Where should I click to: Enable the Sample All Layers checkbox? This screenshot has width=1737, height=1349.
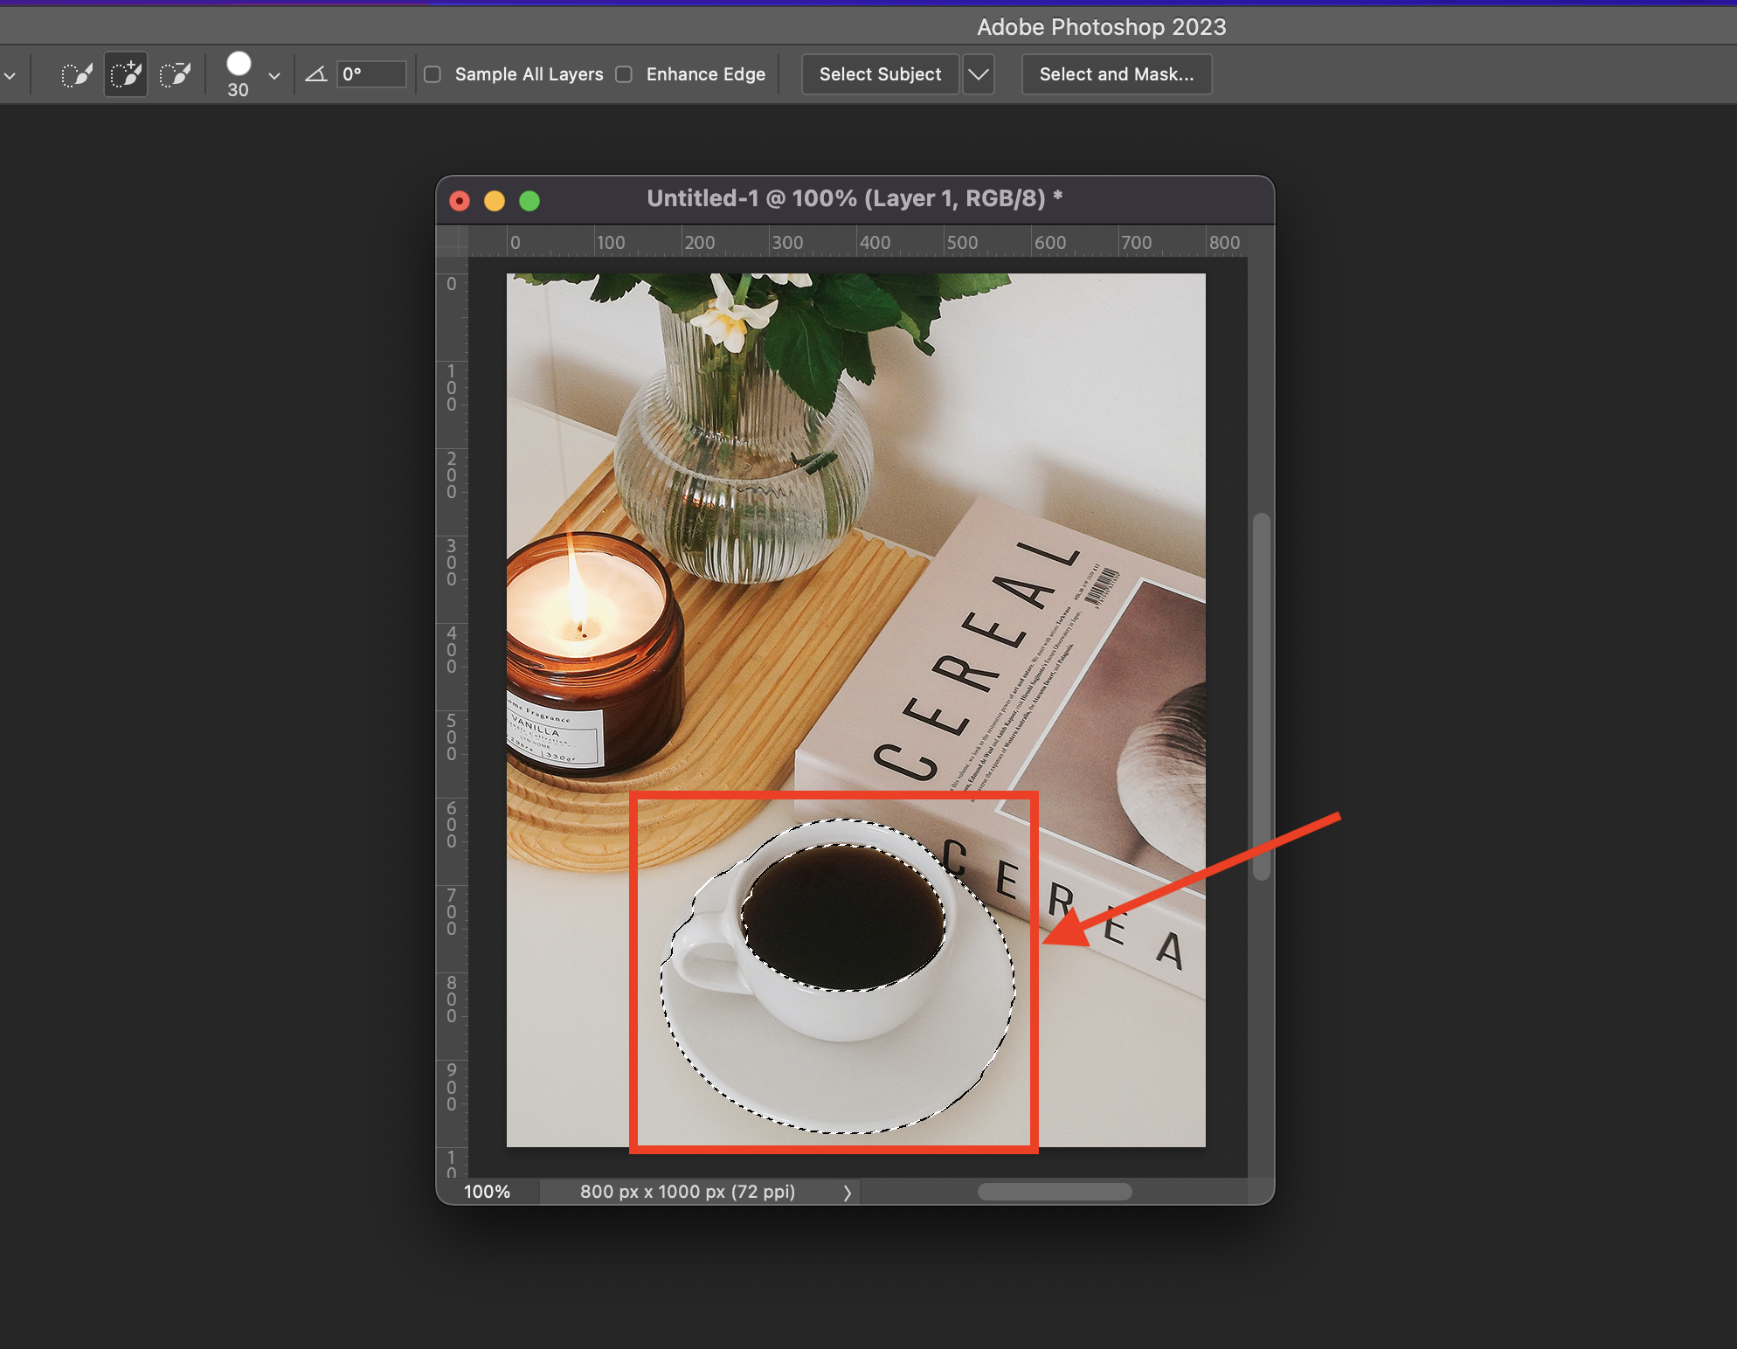(433, 75)
